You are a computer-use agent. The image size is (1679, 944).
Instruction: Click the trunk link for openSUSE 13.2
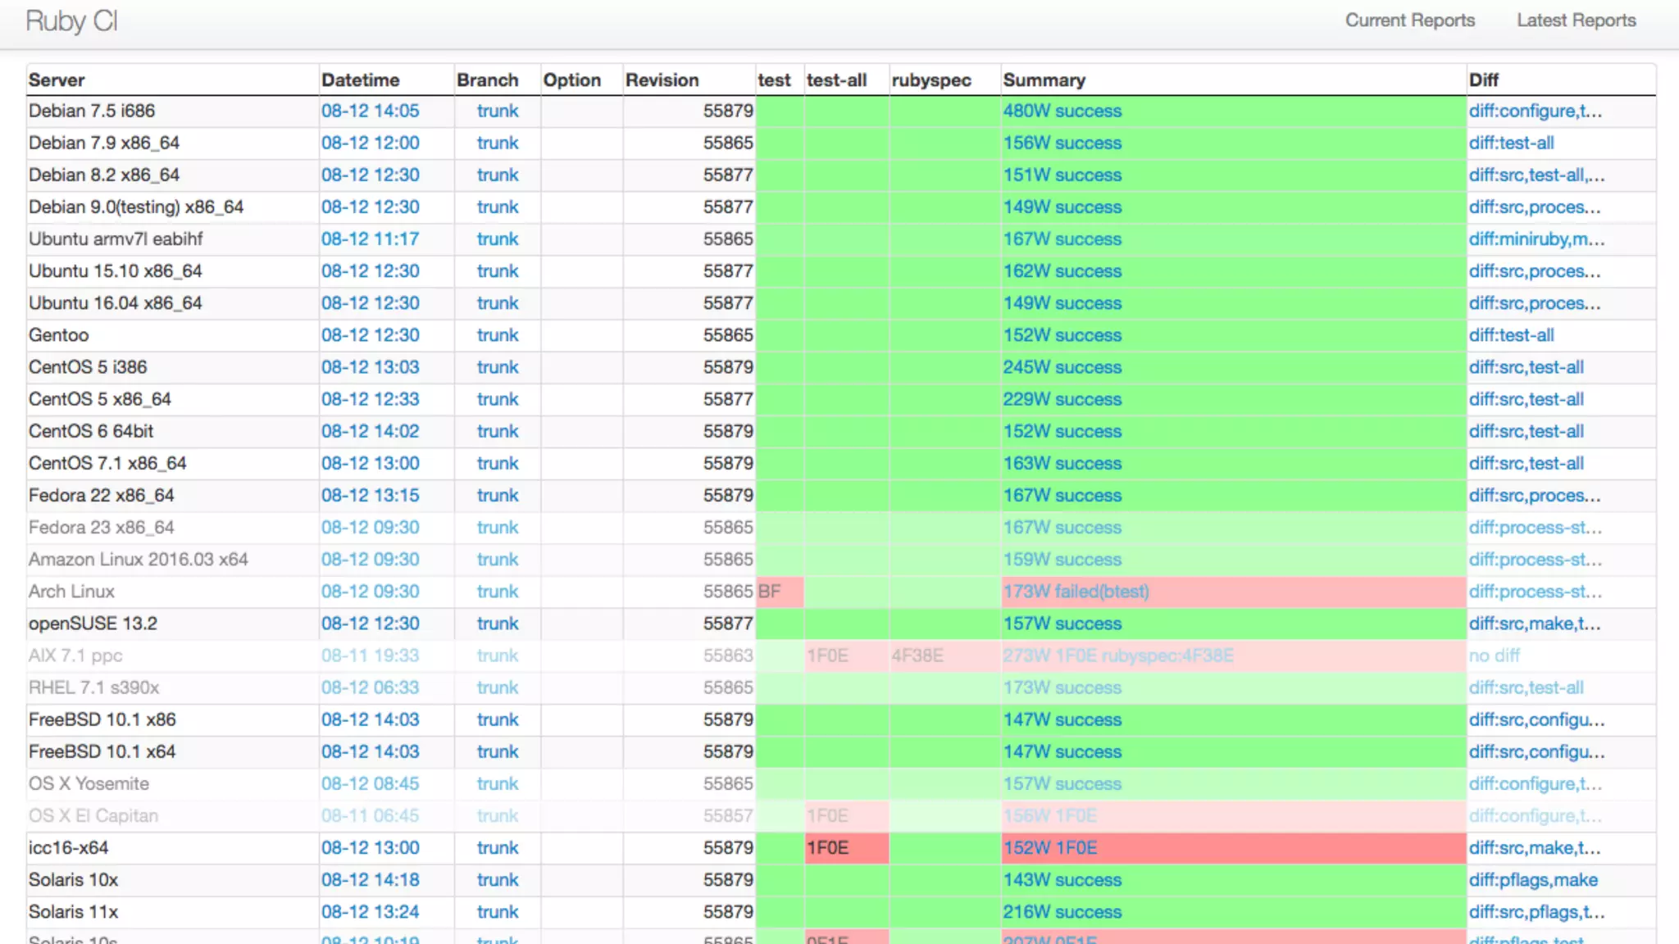(x=498, y=624)
